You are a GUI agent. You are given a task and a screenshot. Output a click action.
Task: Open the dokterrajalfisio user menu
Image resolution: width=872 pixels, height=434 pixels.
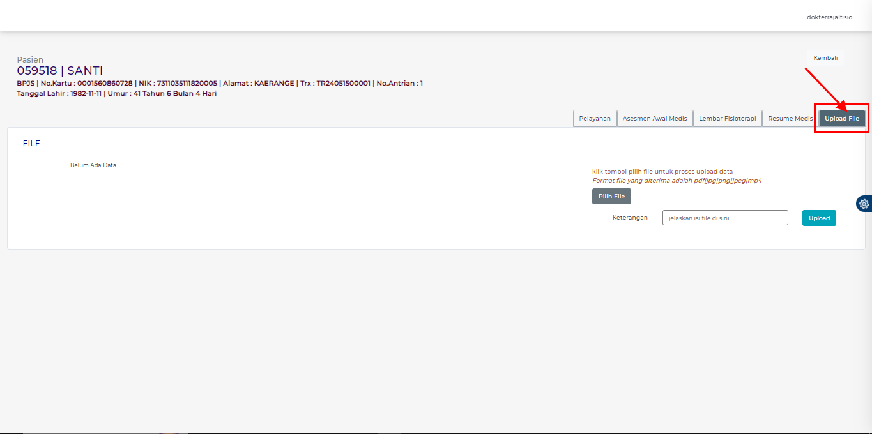click(829, 17)
